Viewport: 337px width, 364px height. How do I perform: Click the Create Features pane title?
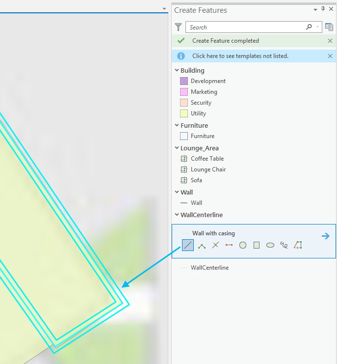click(x=201, y=10)
